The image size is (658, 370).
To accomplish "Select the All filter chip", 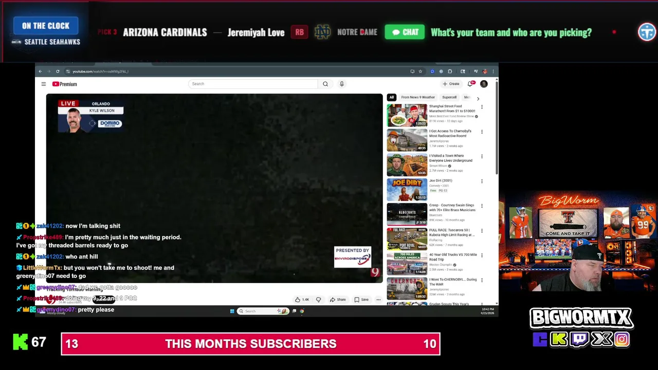I will 392,97.
